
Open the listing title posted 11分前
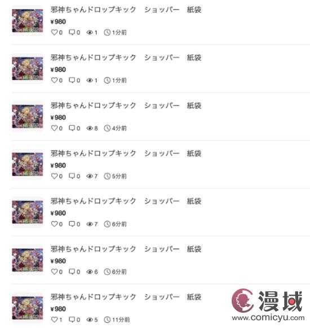coord(126,297)
